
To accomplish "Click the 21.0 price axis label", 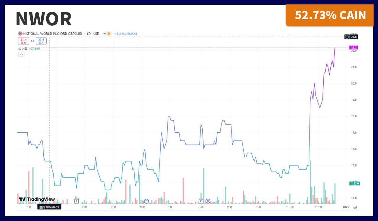I will point(353,67).
